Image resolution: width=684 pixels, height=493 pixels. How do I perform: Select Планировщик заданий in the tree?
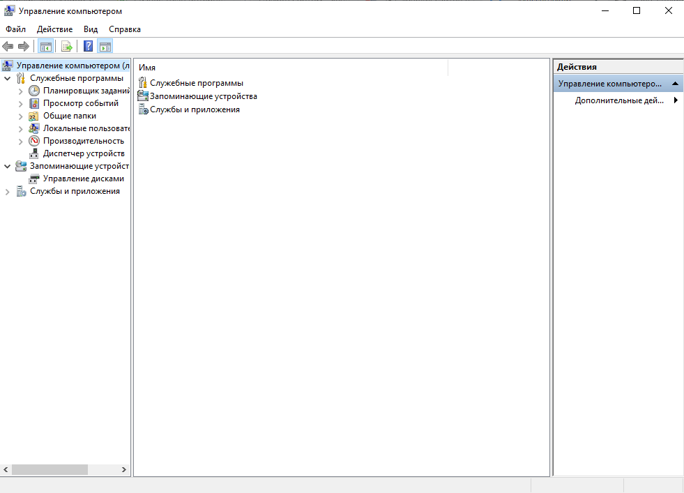click(x=86, y=91)
